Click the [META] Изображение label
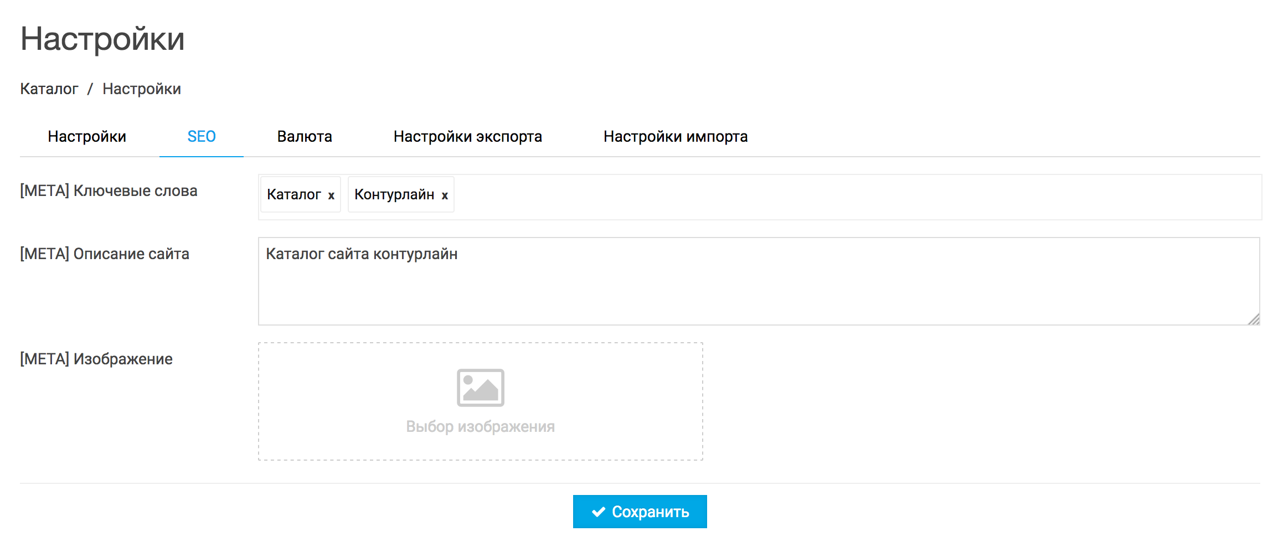 point(96,359)
